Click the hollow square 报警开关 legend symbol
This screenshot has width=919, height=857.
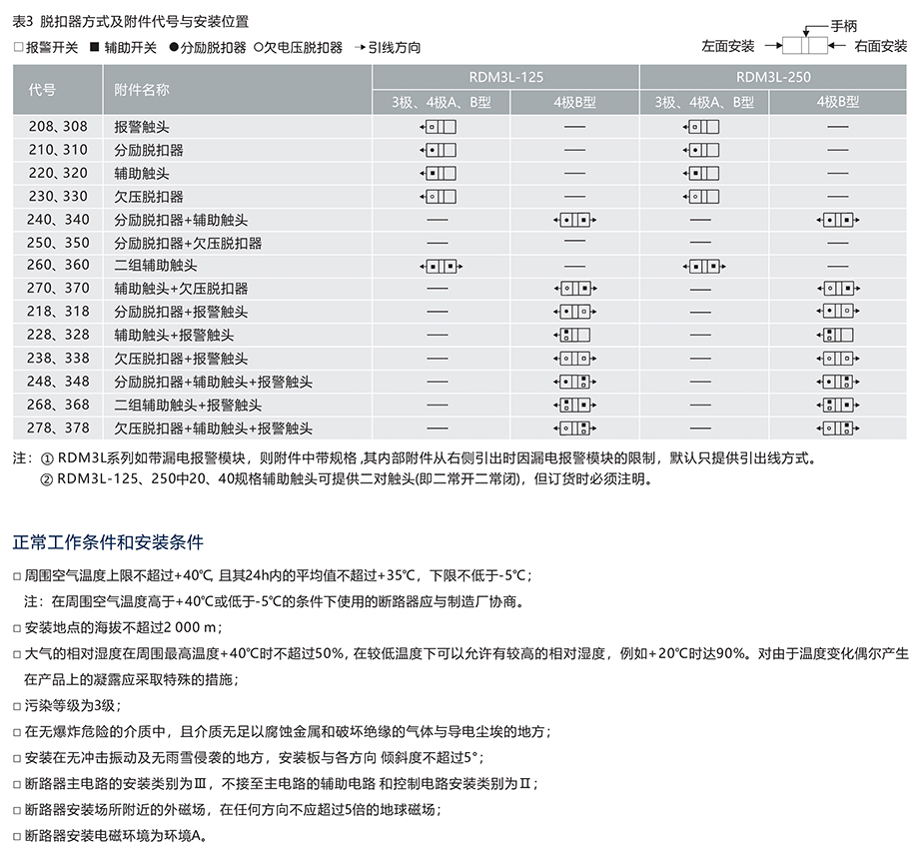coord(19,47)
